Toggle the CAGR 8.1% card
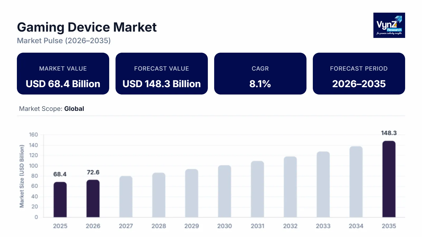422x237 pixels. tap(260, 73)
